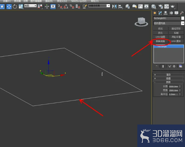Switch to the Utilities hammer tab
The width and height of the screenshot is (185, 147).
(x=182, y=13)
